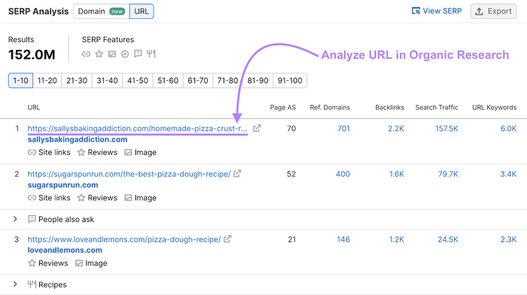Click Site links icon under sallysbakingaddiction.com
This screenshot has height=295, width=527.
[32, 152]
